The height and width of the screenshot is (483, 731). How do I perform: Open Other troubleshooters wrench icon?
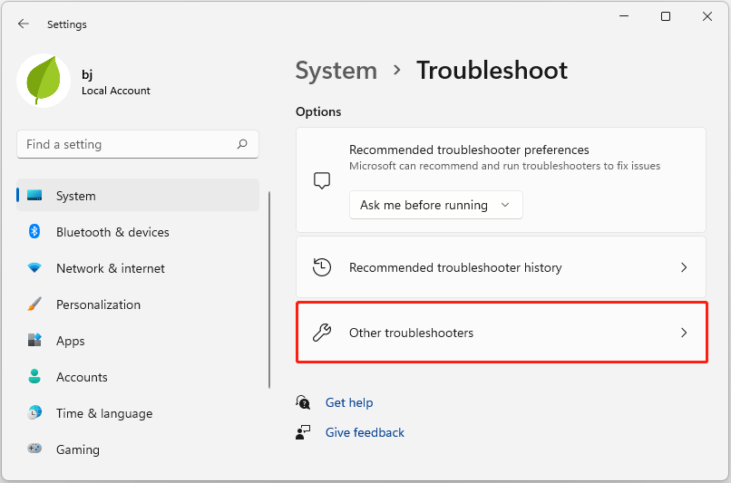tap(322, 333)
